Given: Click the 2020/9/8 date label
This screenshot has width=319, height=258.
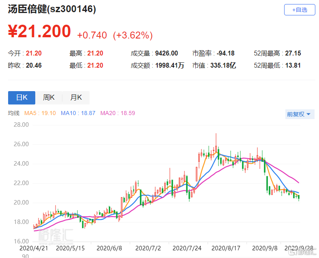Looking at the screenshot, I should [x=265, y=248].
